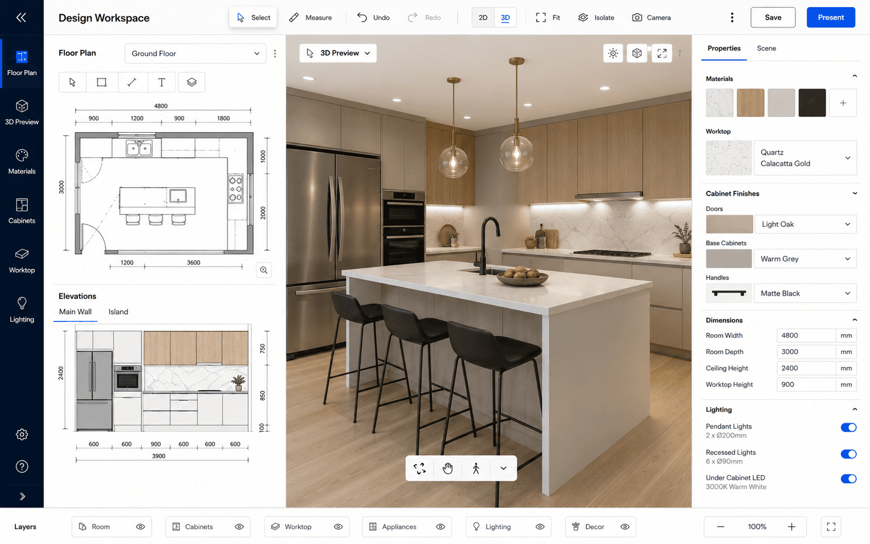The image size is (870, 544).
Task: Open Floor Plan in the sidebar
Action: click(x=22, y=63)
